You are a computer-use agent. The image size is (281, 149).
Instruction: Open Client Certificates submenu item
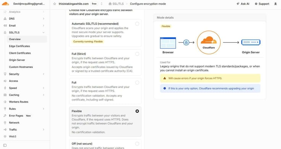tap(20, 53)
